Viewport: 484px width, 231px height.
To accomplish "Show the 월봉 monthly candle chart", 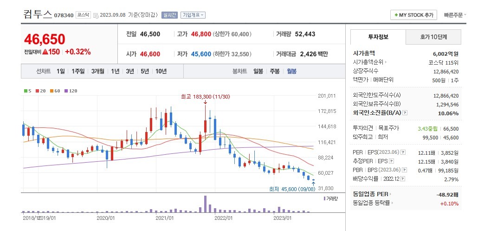I will [x=291, y=72].
